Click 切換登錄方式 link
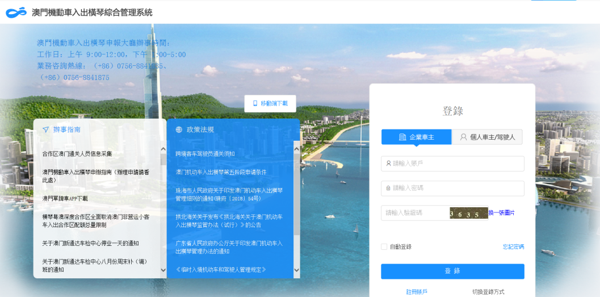The width and height of the screenshot is (600, 297). (488, 292)
